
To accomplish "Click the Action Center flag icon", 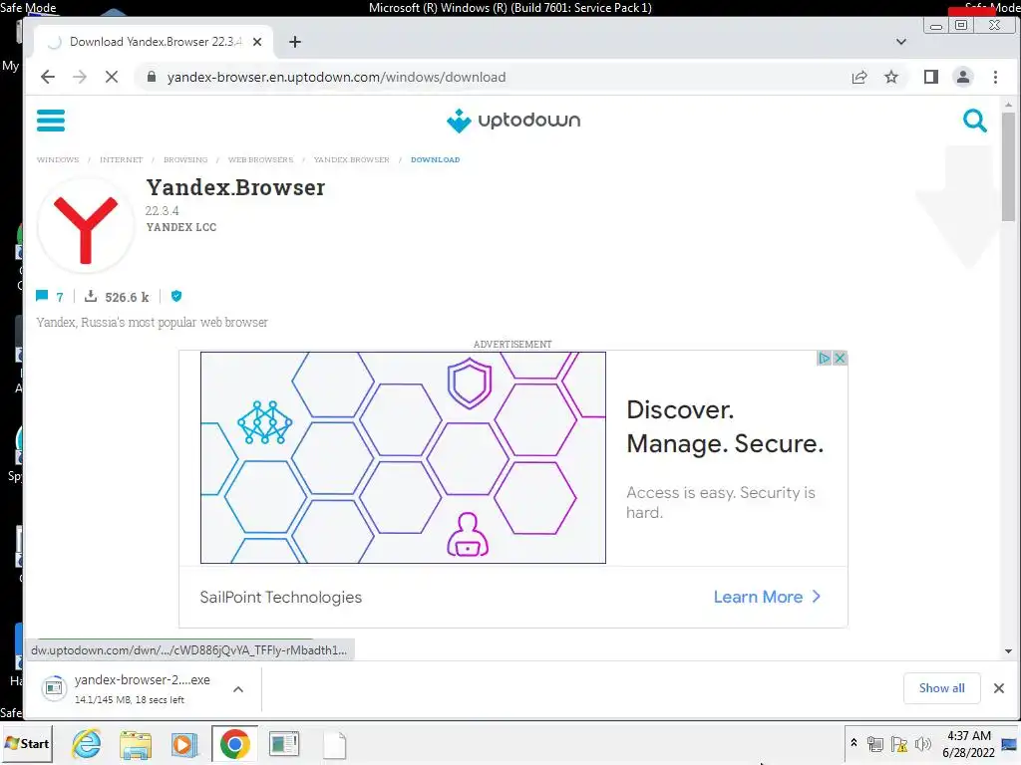I will point(898,744).
